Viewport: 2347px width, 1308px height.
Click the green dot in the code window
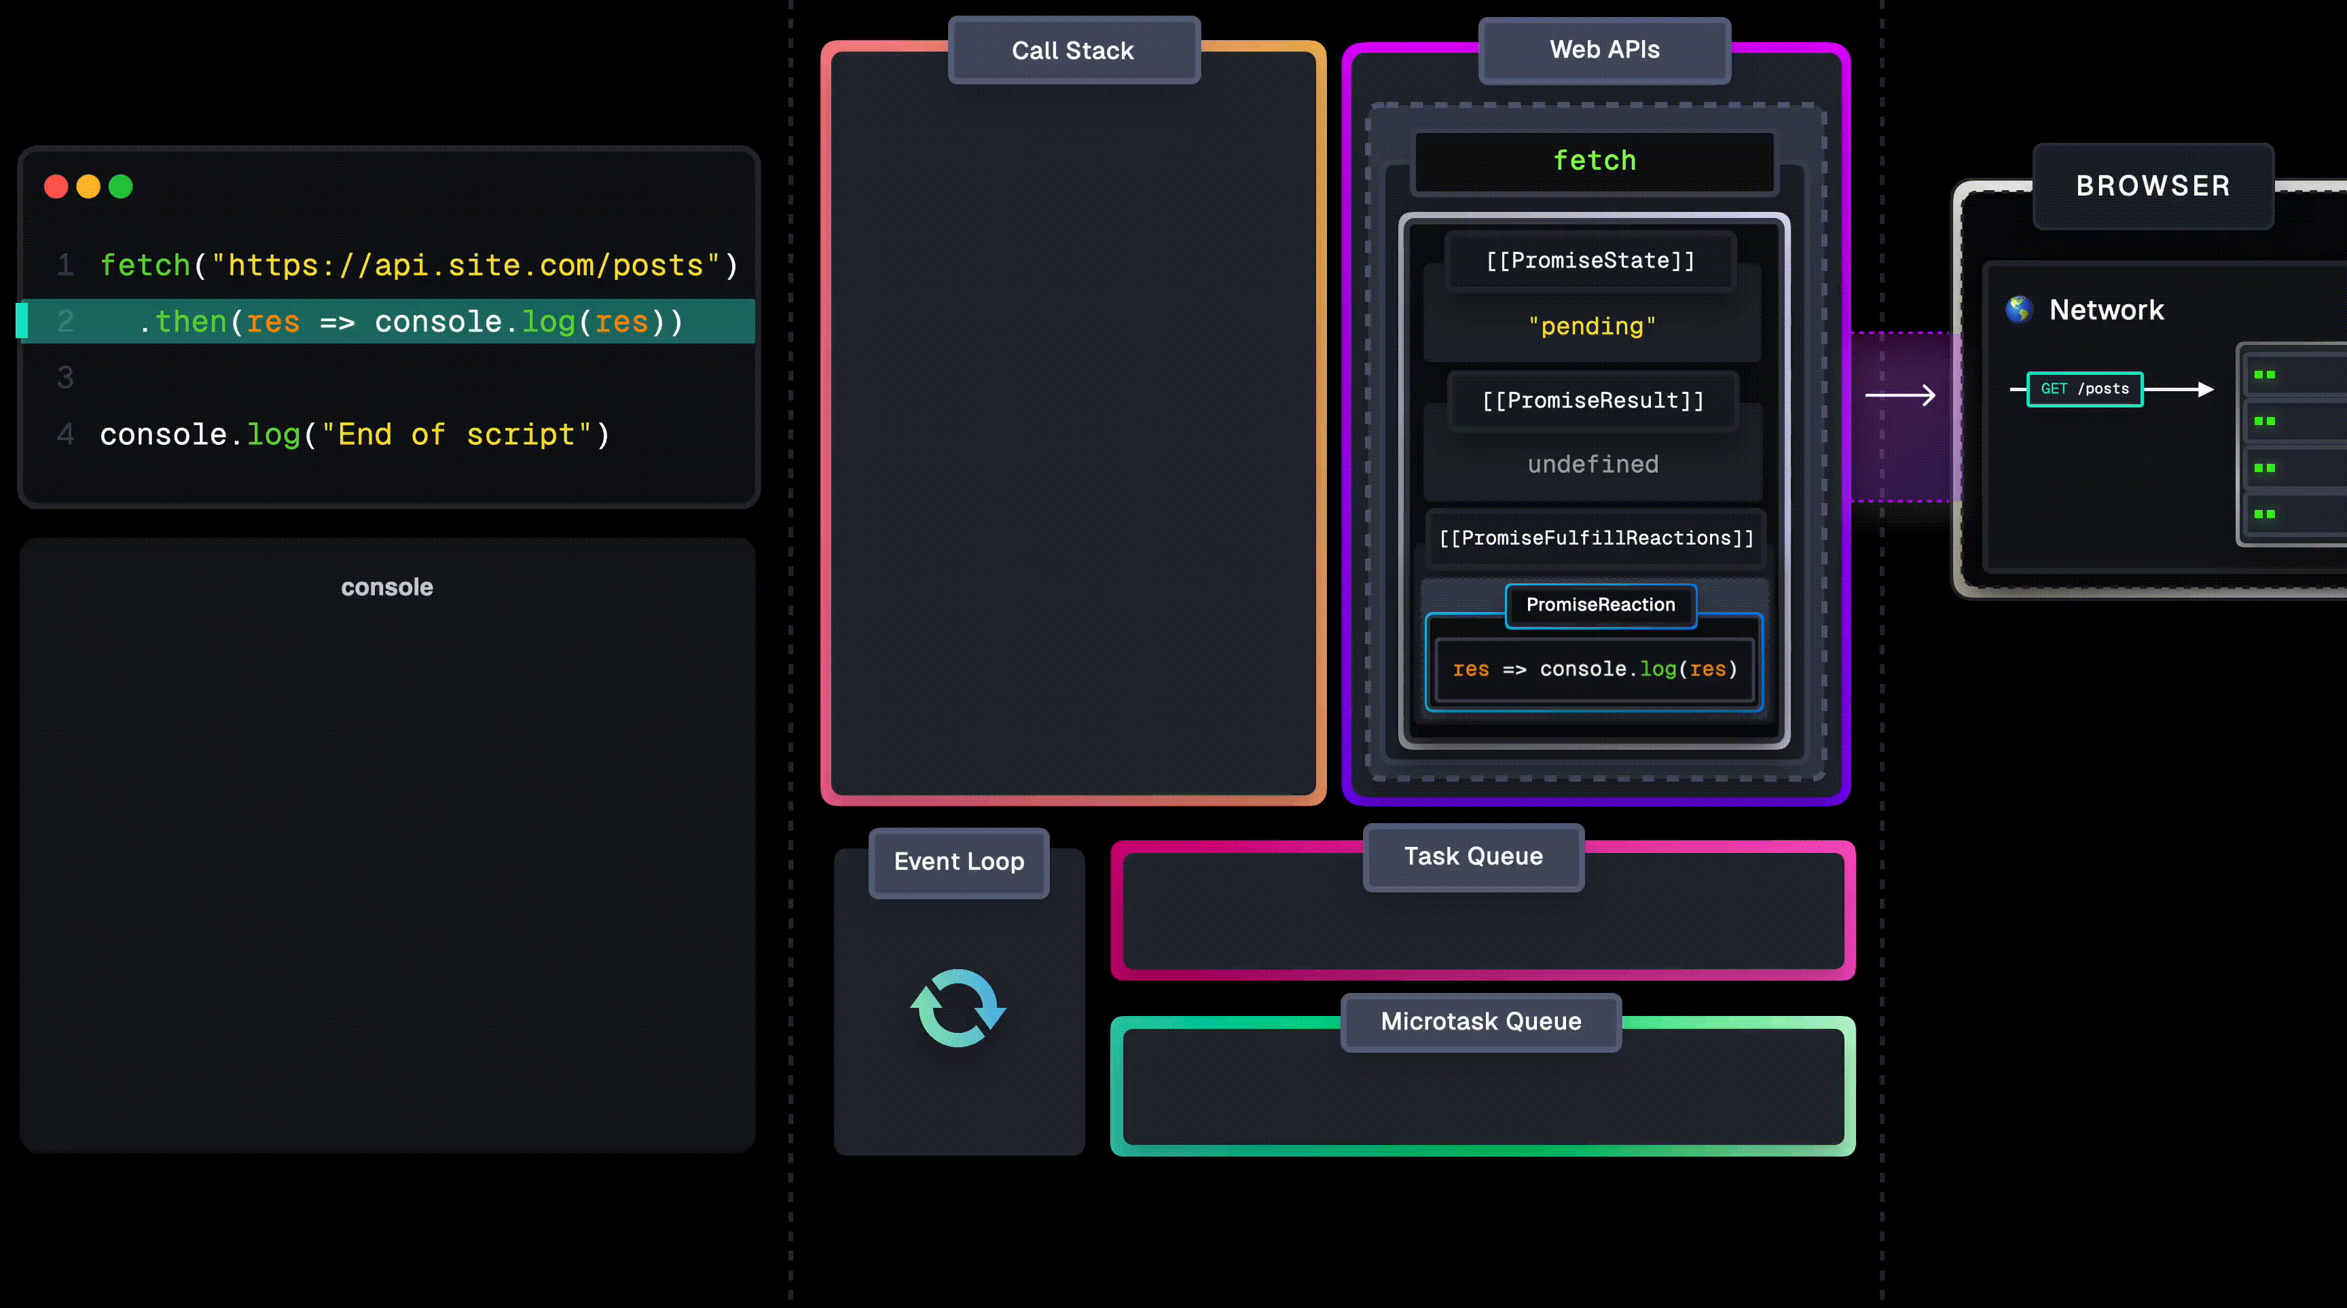(120, 187)
